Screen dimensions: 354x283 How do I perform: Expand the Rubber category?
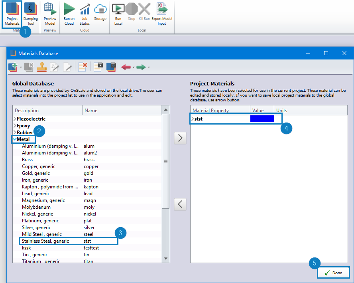tap(15, 132)
